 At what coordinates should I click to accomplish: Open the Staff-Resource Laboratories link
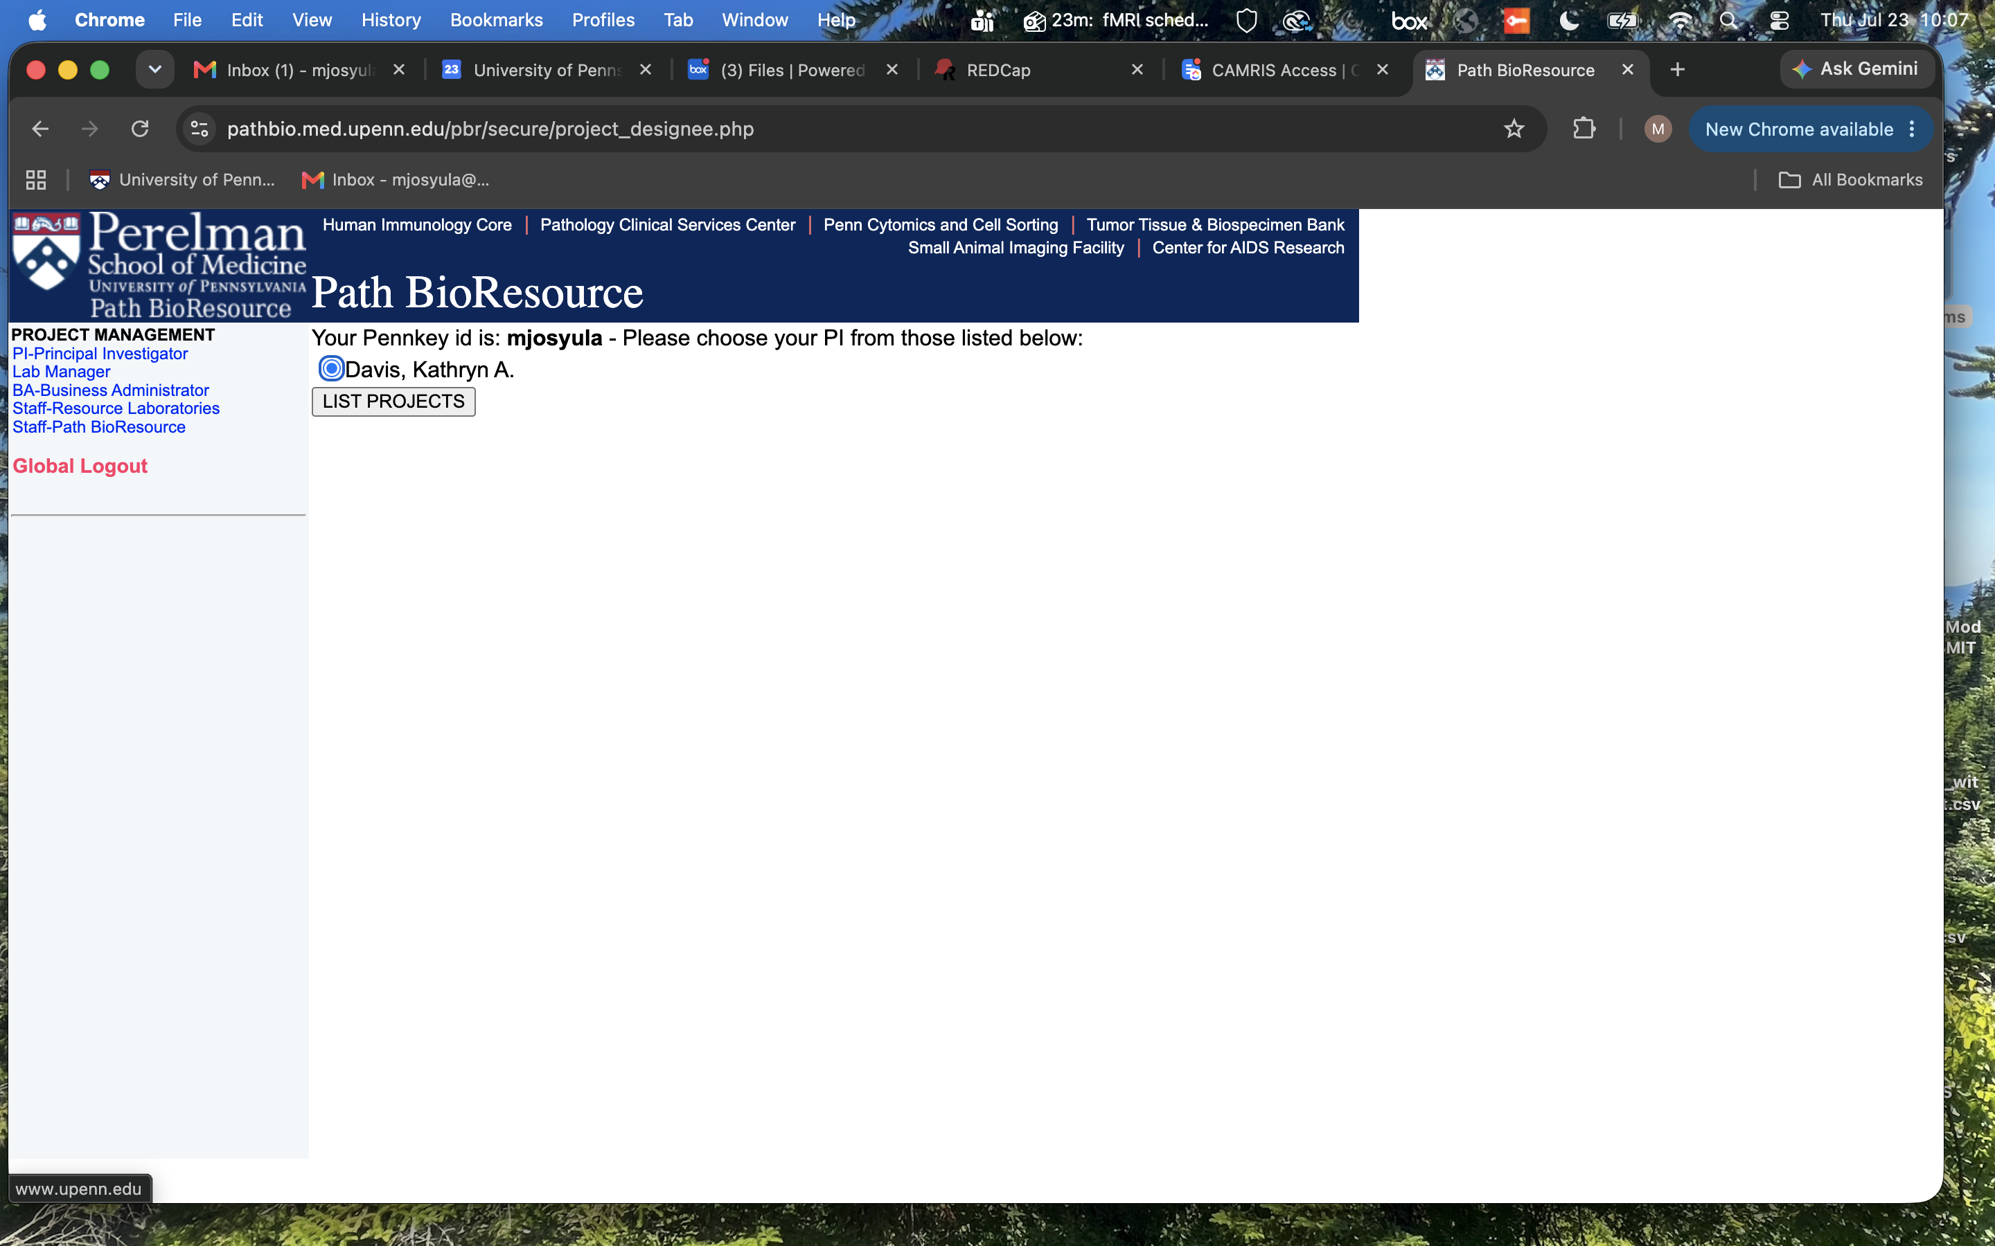tap(116, 408)
